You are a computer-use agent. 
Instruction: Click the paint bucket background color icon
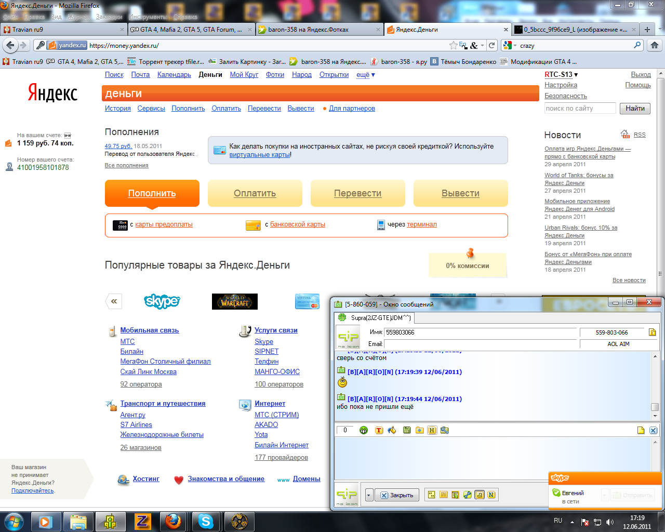pyautogui.click(x=392, y=430)
